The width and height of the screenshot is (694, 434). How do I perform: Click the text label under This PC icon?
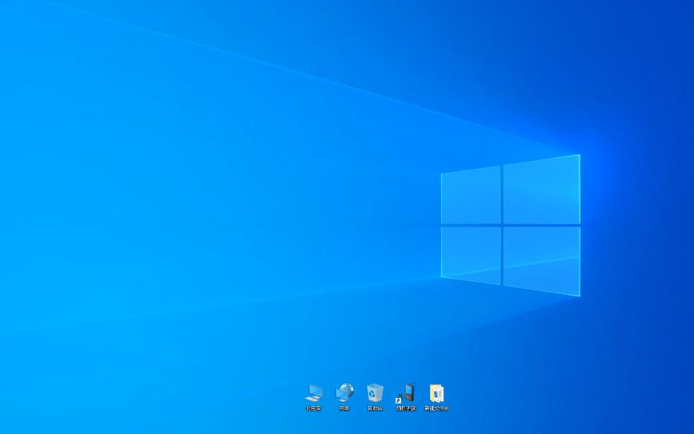[x=313, y=408]
